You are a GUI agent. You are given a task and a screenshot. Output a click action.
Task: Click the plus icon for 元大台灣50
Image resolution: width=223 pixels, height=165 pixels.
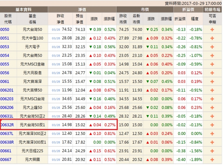click(212, 29)
